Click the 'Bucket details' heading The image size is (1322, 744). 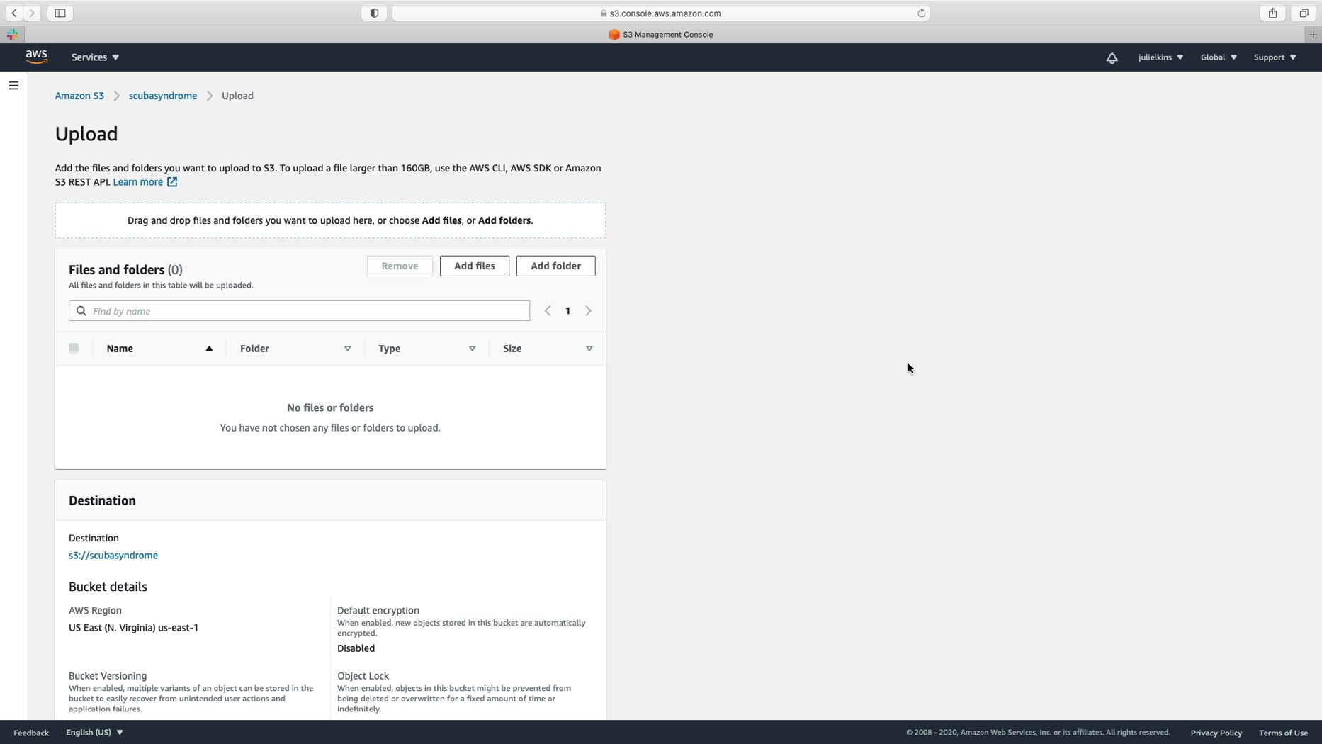pos(108,587)
